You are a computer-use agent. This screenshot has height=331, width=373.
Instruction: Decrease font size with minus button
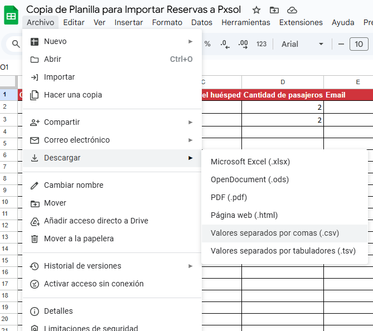point(341,44)
